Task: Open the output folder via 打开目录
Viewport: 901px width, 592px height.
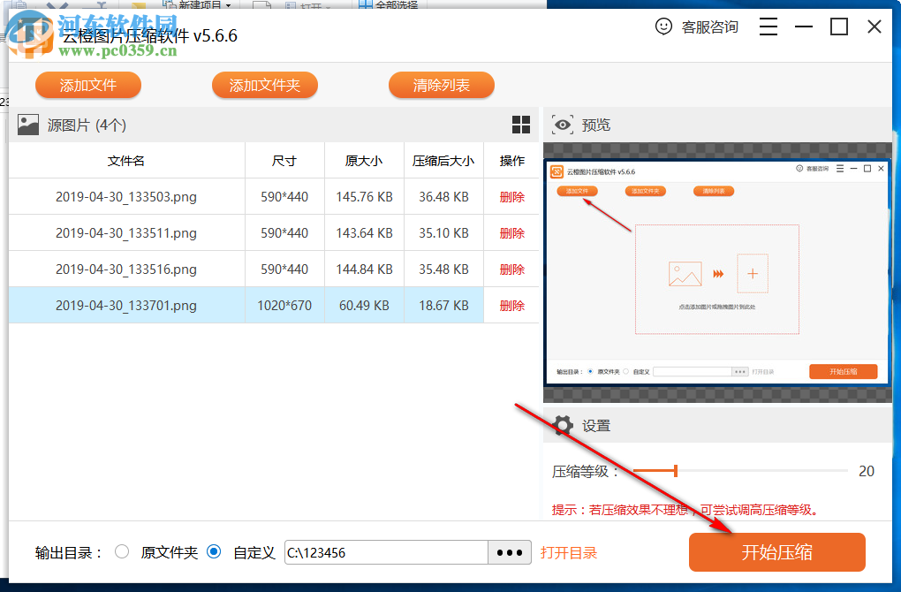Action: point(567,551)
